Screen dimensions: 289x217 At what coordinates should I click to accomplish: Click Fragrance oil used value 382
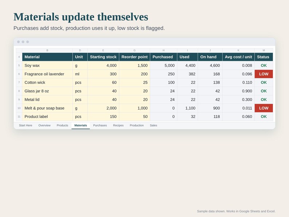pos(187,74)
